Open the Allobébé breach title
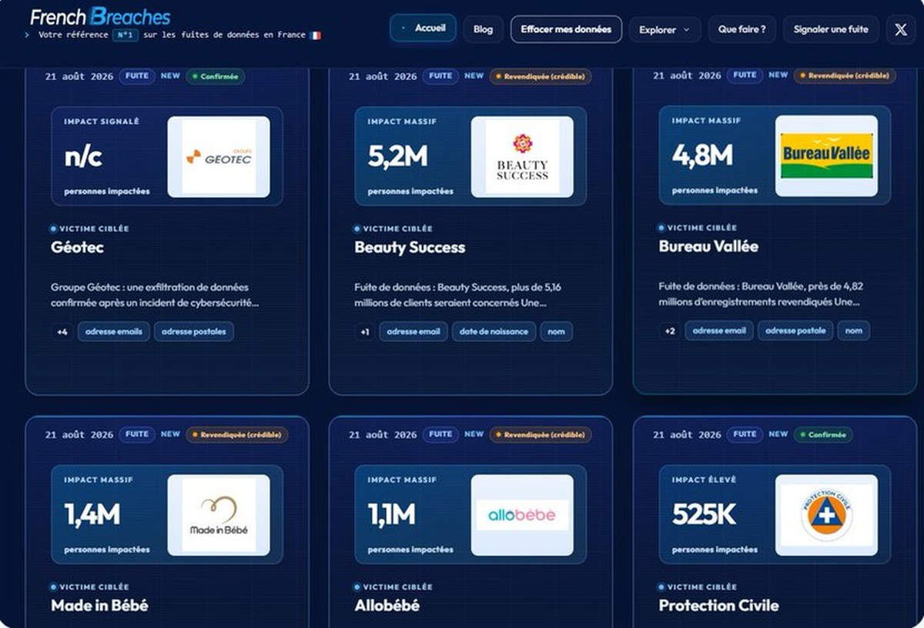The height and width of the screenshot is (628, 924). point(387,606)
